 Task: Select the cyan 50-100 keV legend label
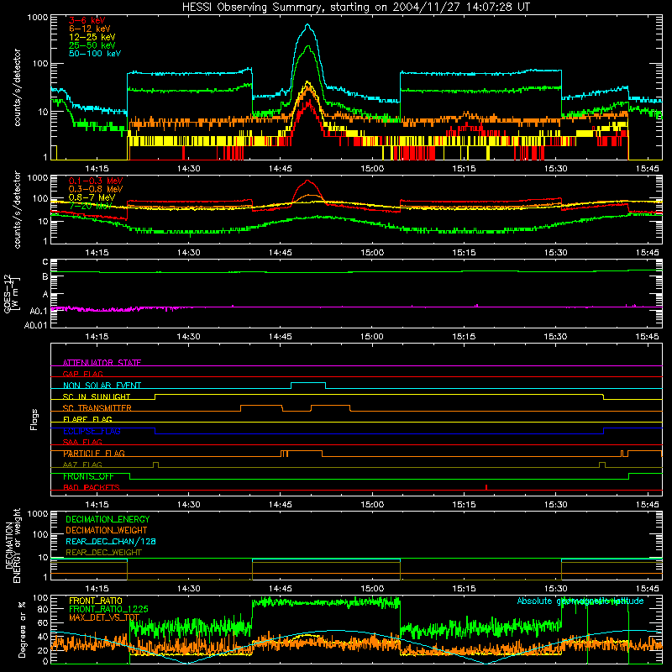95,54
